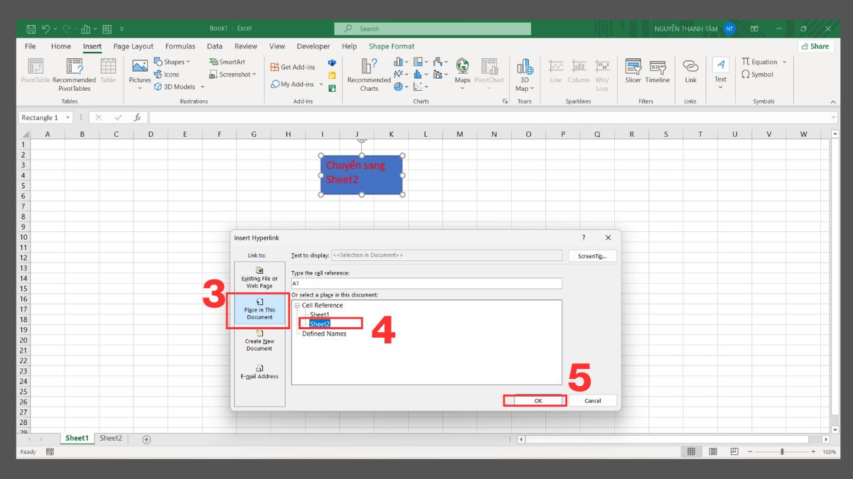Collapse the Cell Reference tree
853x479 pixels.
pyautogui.click(x=298, y=305)
